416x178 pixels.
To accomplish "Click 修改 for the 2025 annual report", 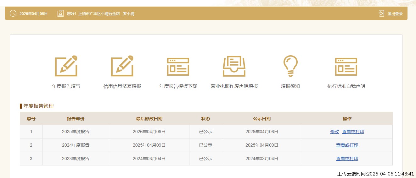I will point(334,132).
